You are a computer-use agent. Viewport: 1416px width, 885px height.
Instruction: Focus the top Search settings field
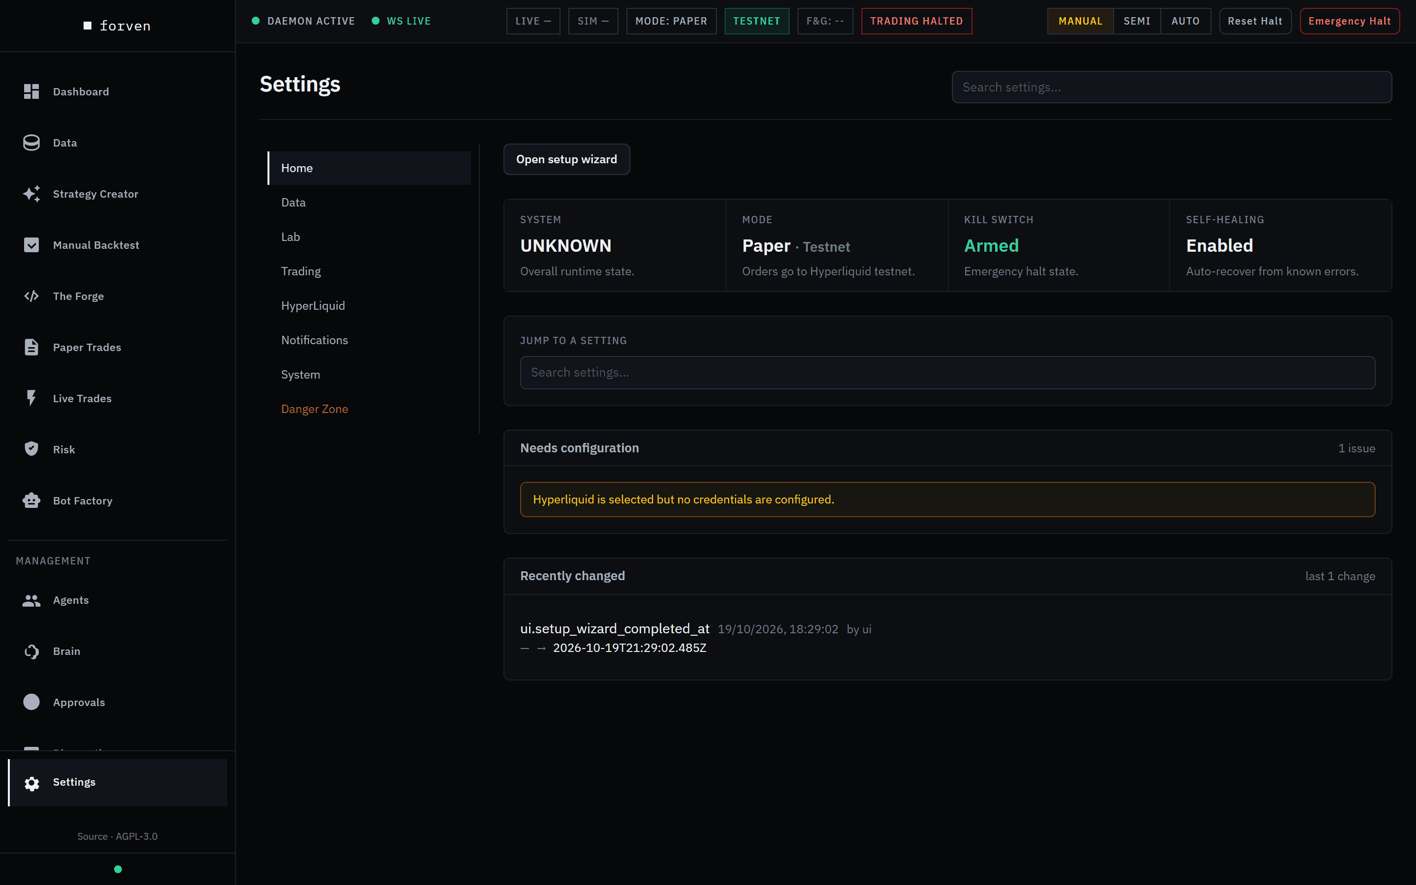(1172, 87)
